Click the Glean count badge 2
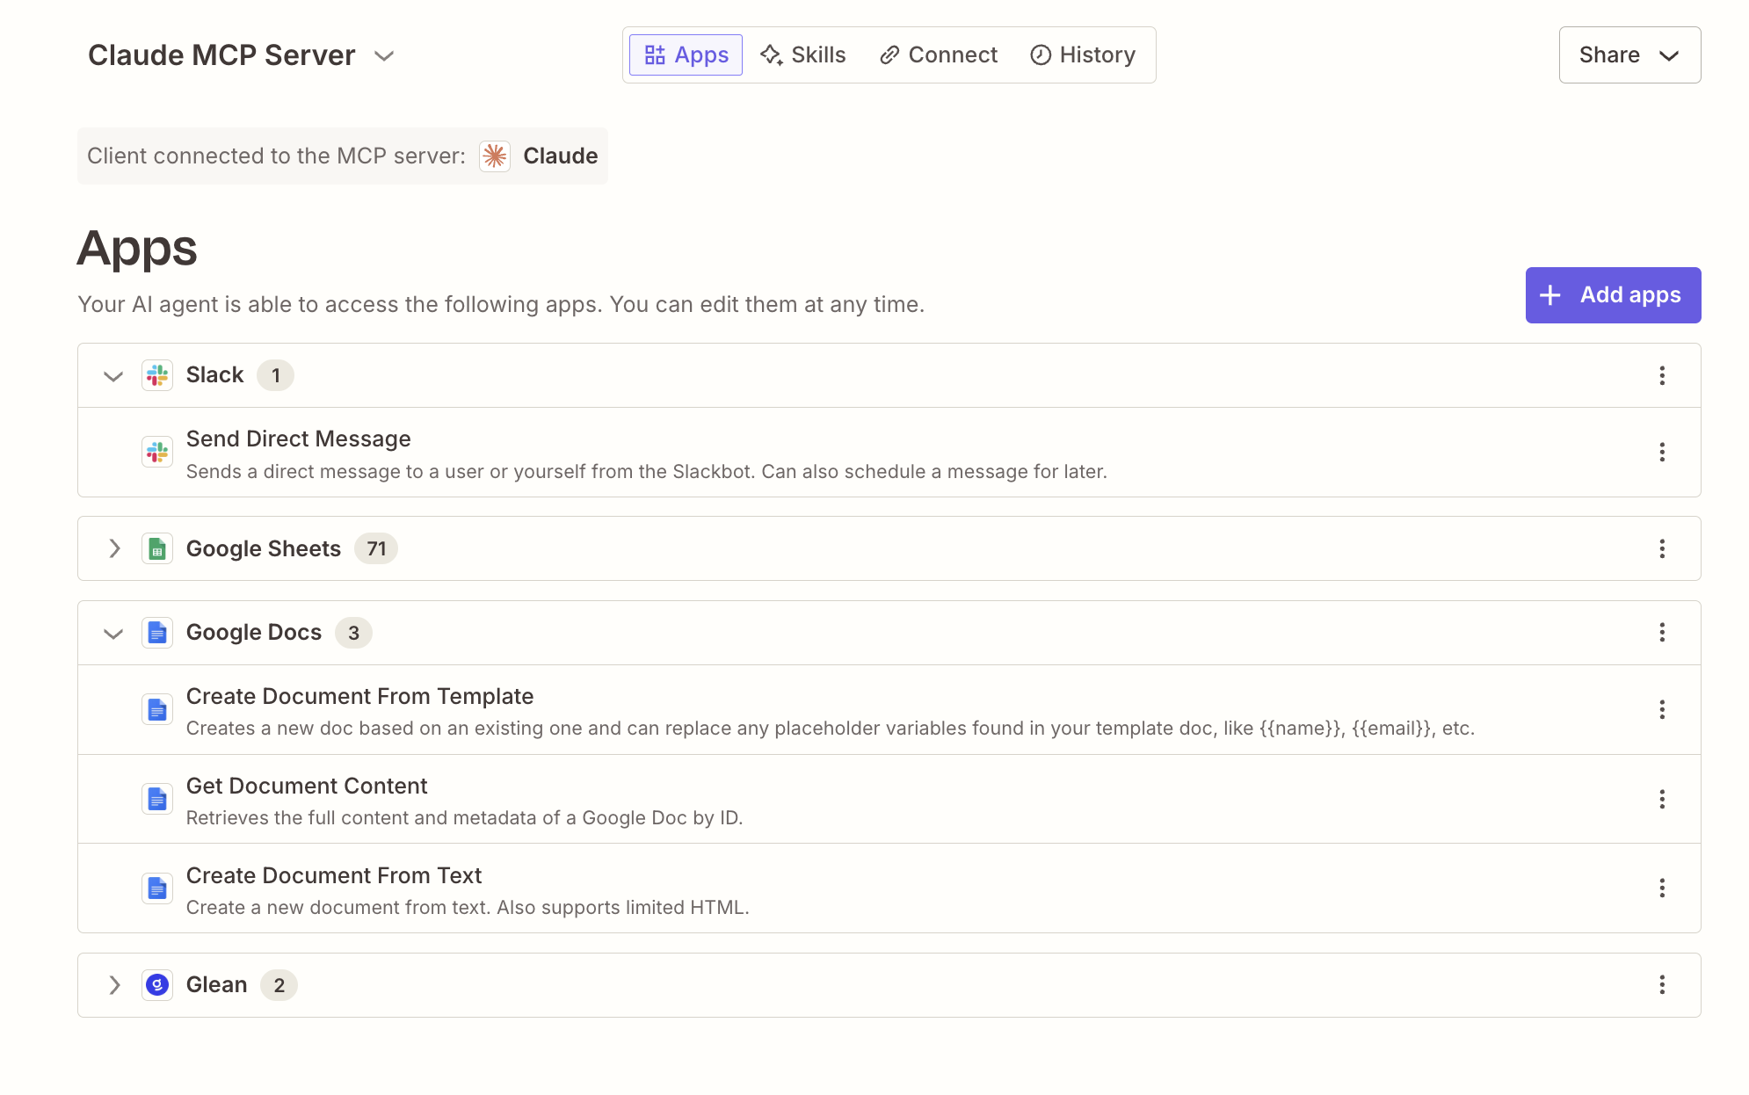The image size is (1749, 1095). 279,985
